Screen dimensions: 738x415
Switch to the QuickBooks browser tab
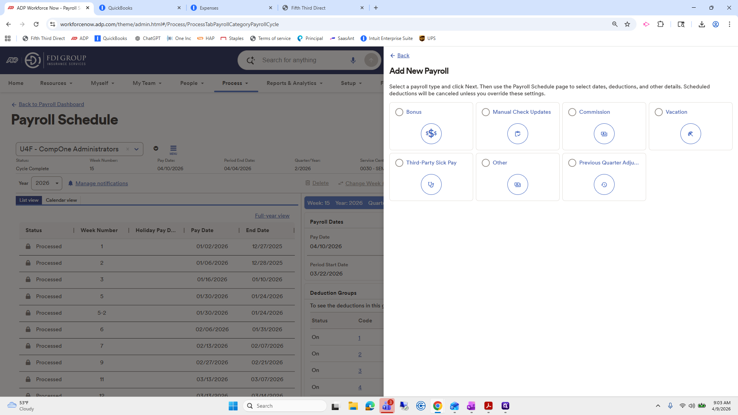click(139, 8)
